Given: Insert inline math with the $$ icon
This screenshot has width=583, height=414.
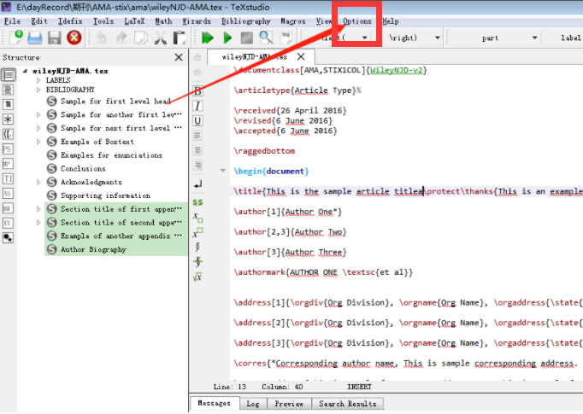Looking at the screenshot, I should (197, 202).
